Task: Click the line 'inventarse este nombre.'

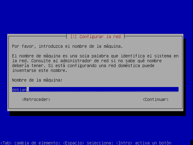Action: click(40, 70)
